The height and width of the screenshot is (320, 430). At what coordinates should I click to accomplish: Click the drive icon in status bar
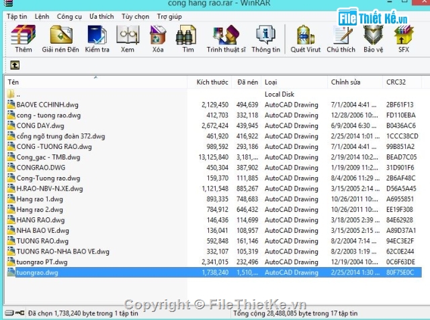[x=9, y=313]
